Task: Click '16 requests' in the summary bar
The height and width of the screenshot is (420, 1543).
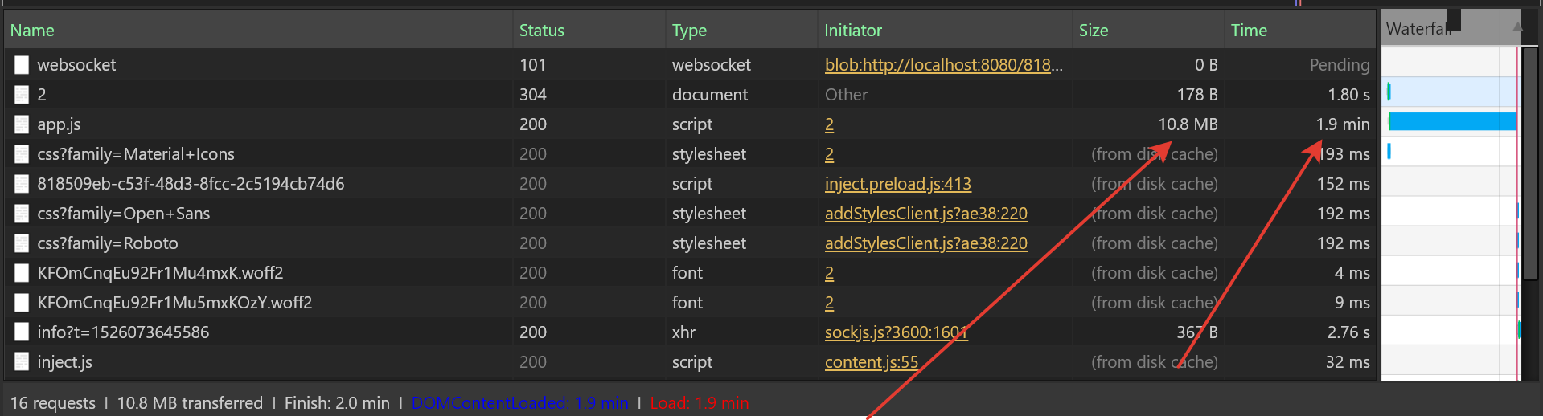Action: tap(53, 403)
